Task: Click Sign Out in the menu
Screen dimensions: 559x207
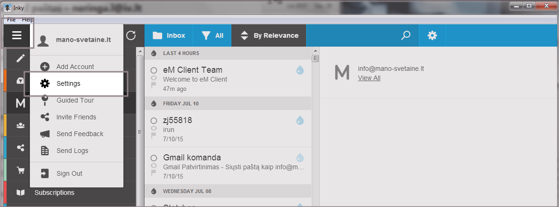Action: 69,173
